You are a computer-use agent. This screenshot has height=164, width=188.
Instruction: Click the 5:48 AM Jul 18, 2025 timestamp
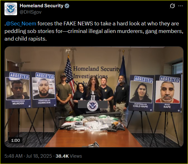click(28, 156)
